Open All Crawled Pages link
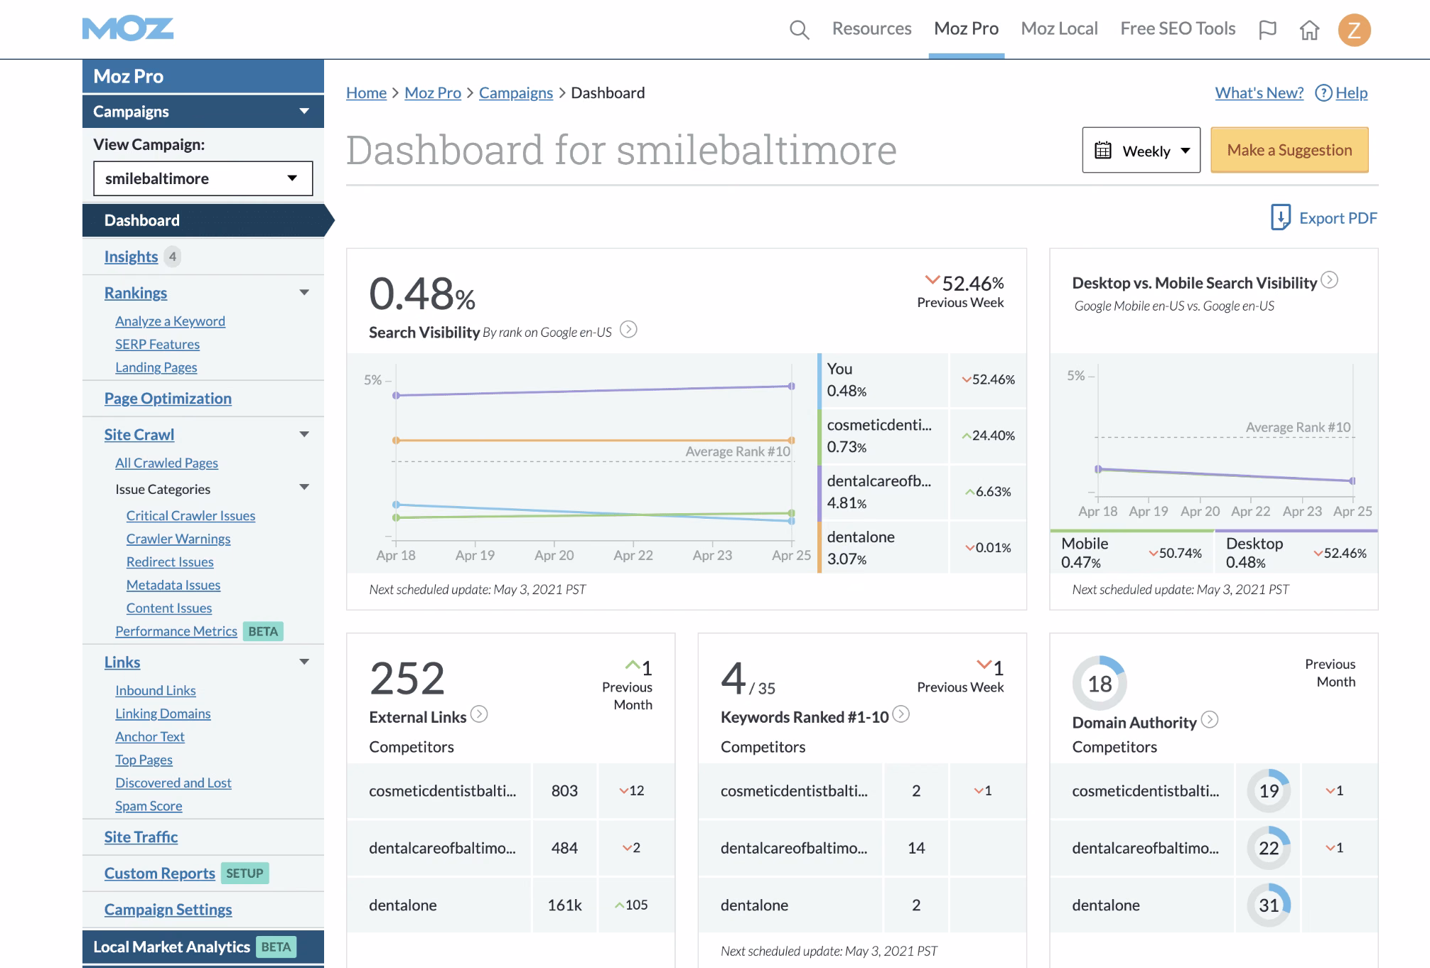 click(166, 463)
